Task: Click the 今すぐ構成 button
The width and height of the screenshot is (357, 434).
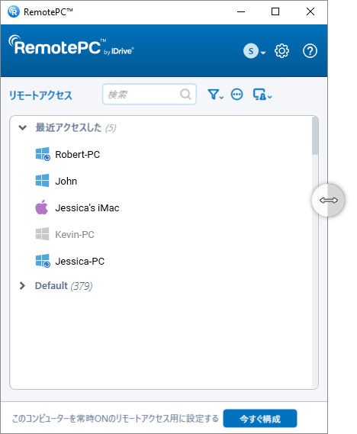Action: [260, 418]
